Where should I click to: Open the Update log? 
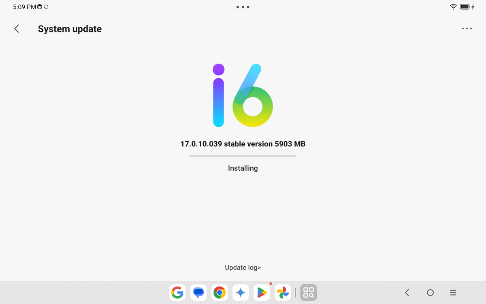243,268
